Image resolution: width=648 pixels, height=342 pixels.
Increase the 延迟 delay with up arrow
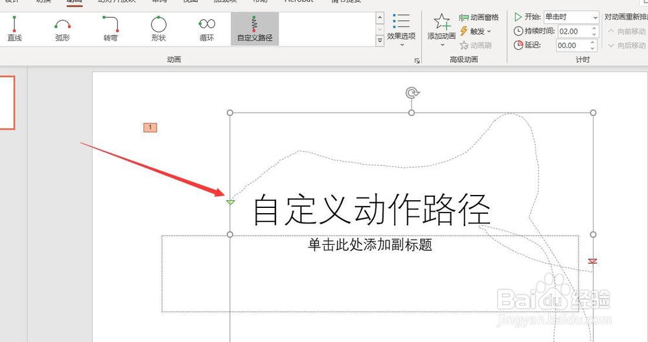593,43
